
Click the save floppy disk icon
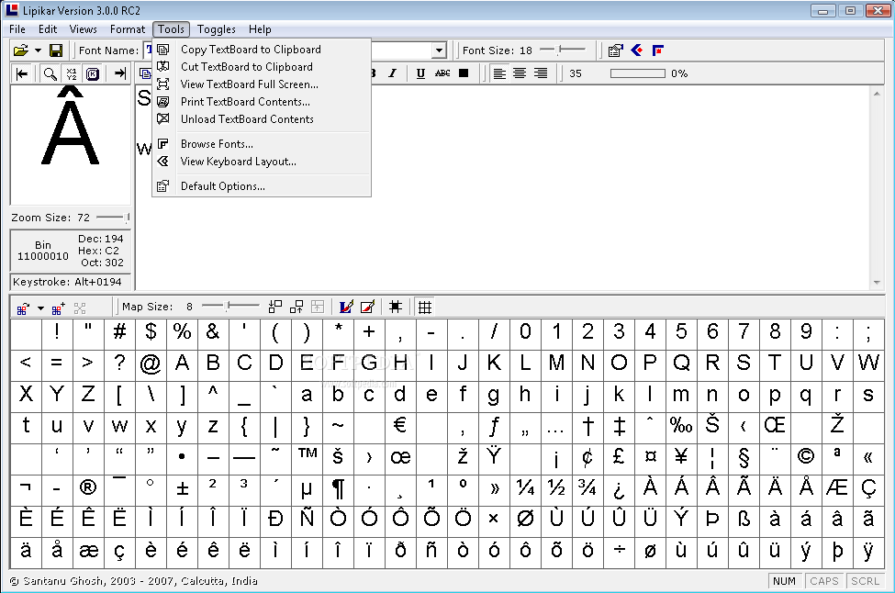point(56,50)
